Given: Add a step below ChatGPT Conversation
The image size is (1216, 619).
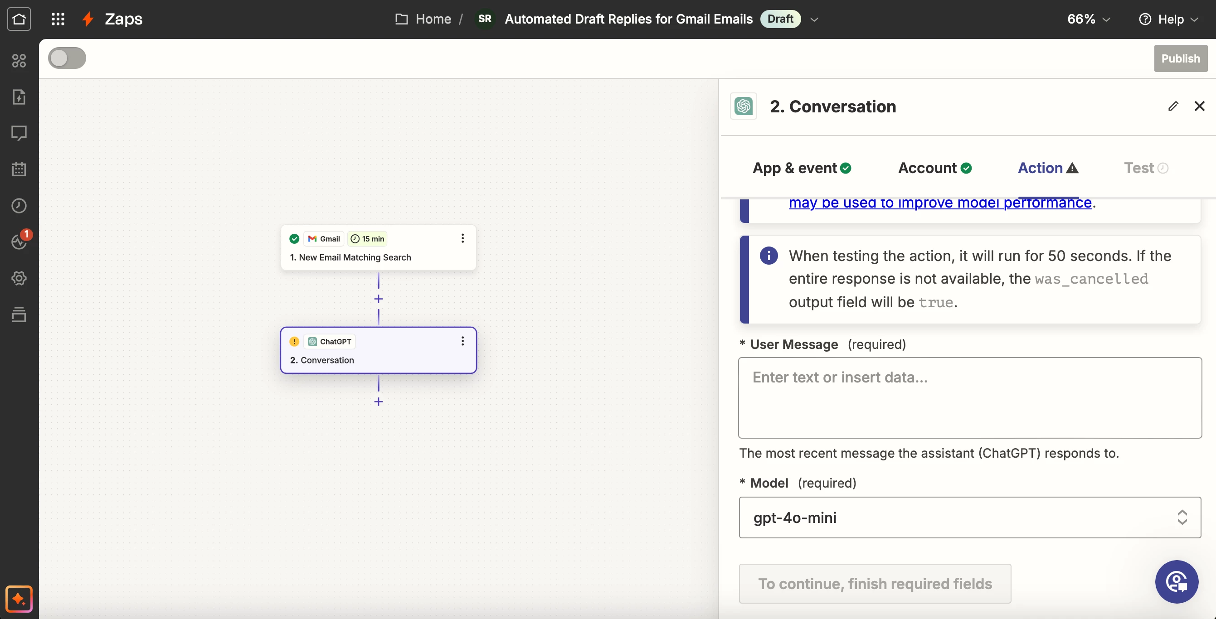Looking at the screenshot, I should click(378, 401).
